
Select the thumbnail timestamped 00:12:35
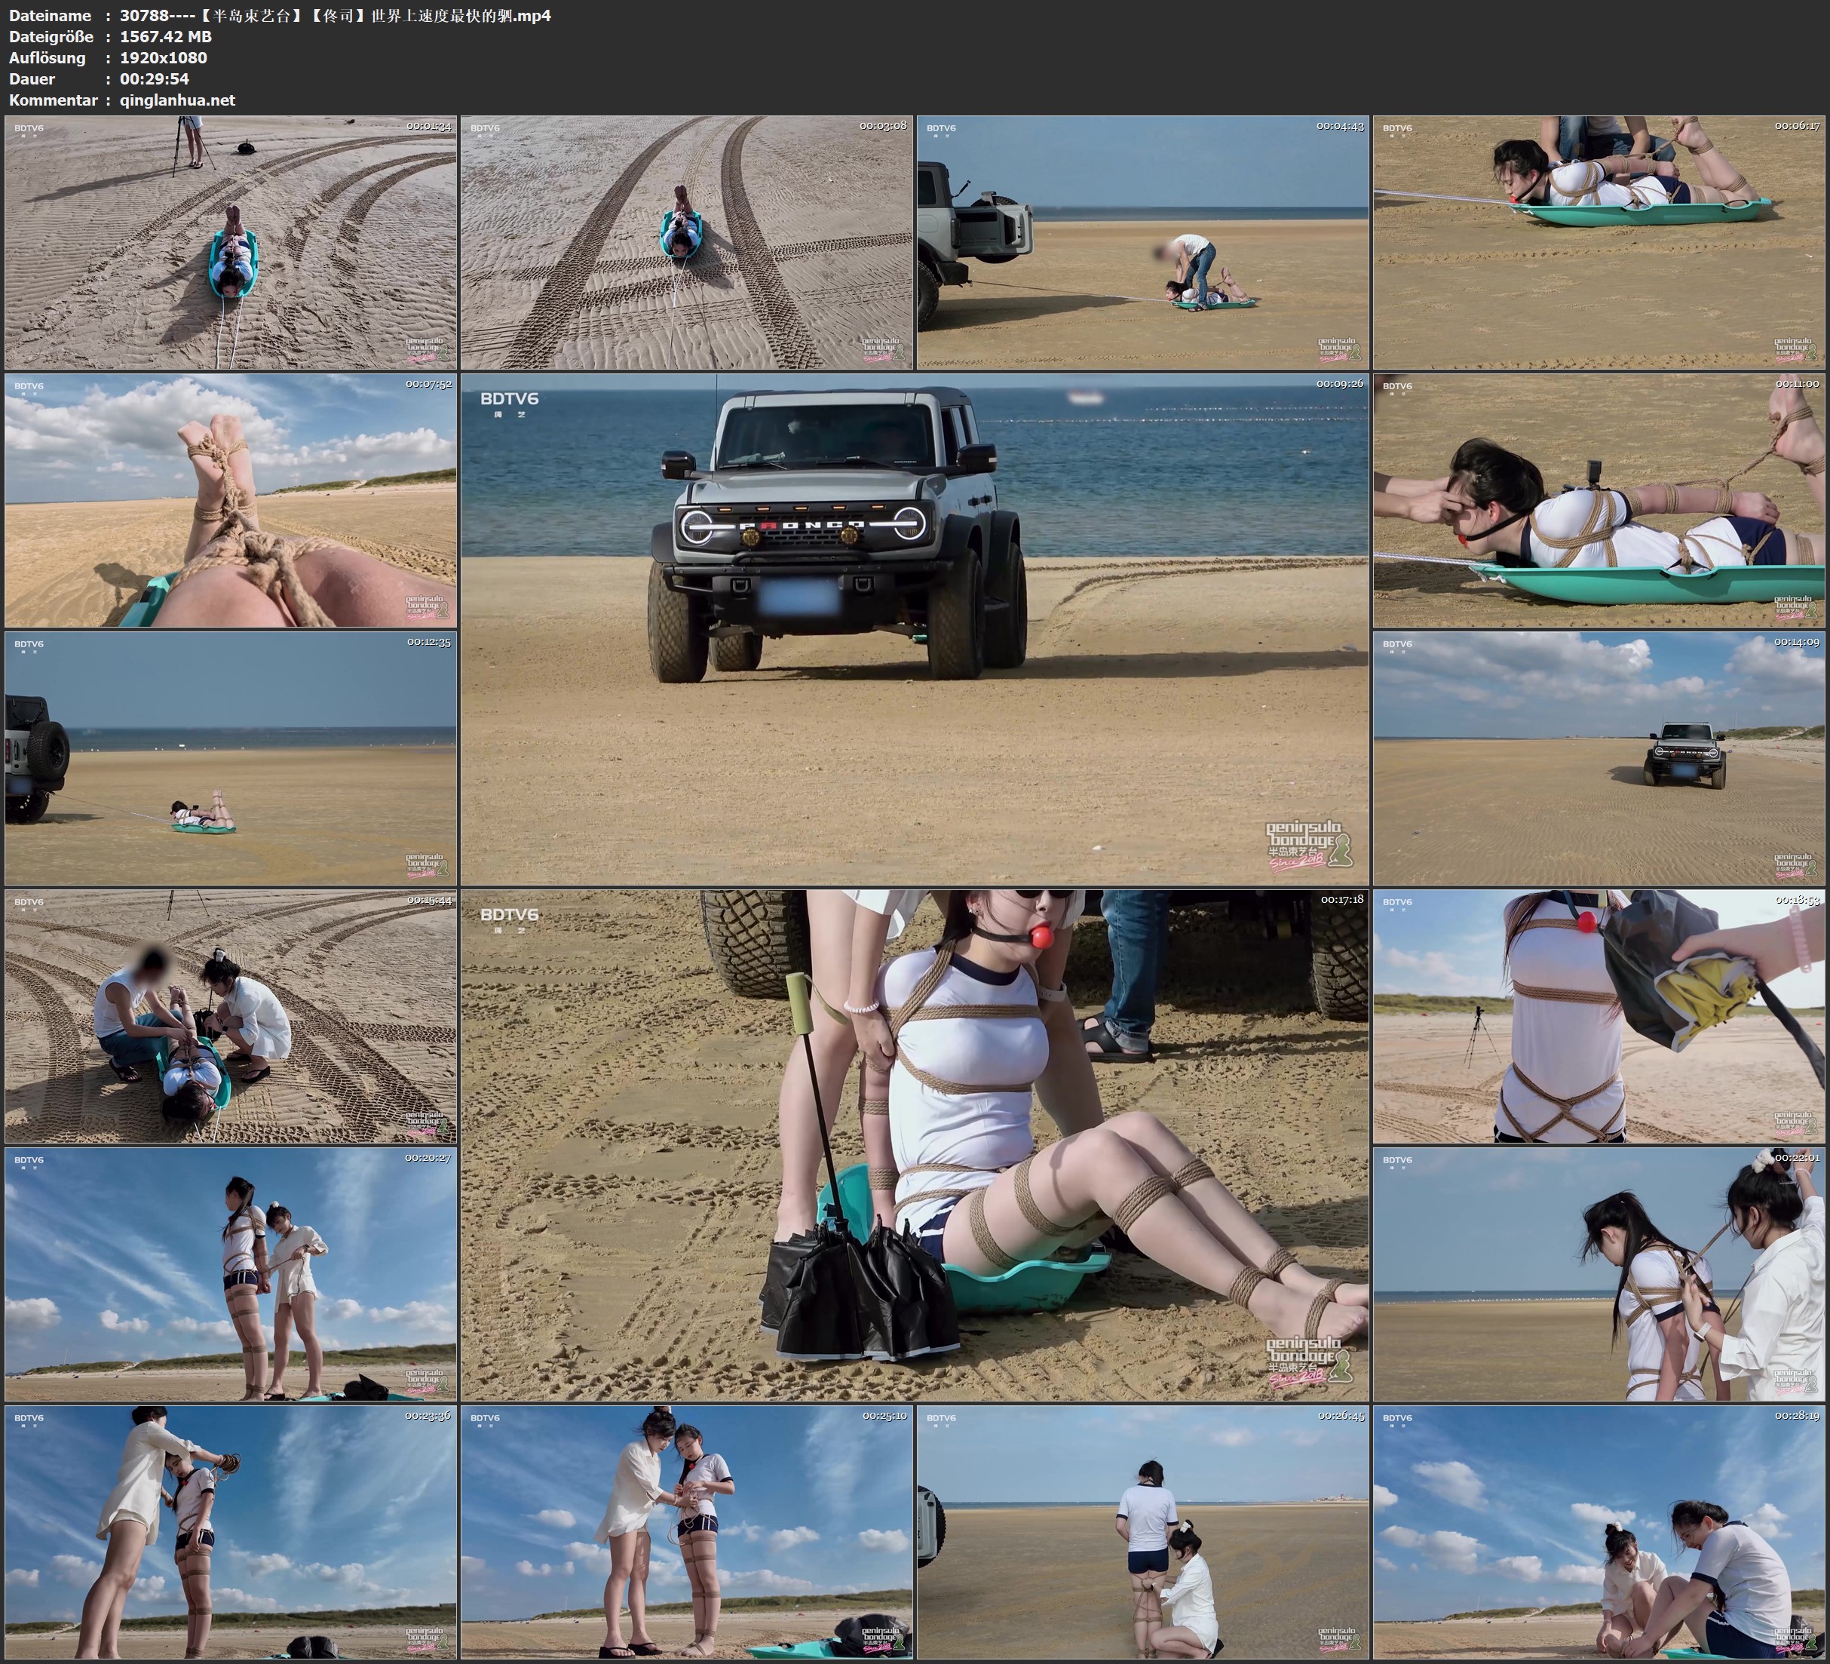[231, 758]
